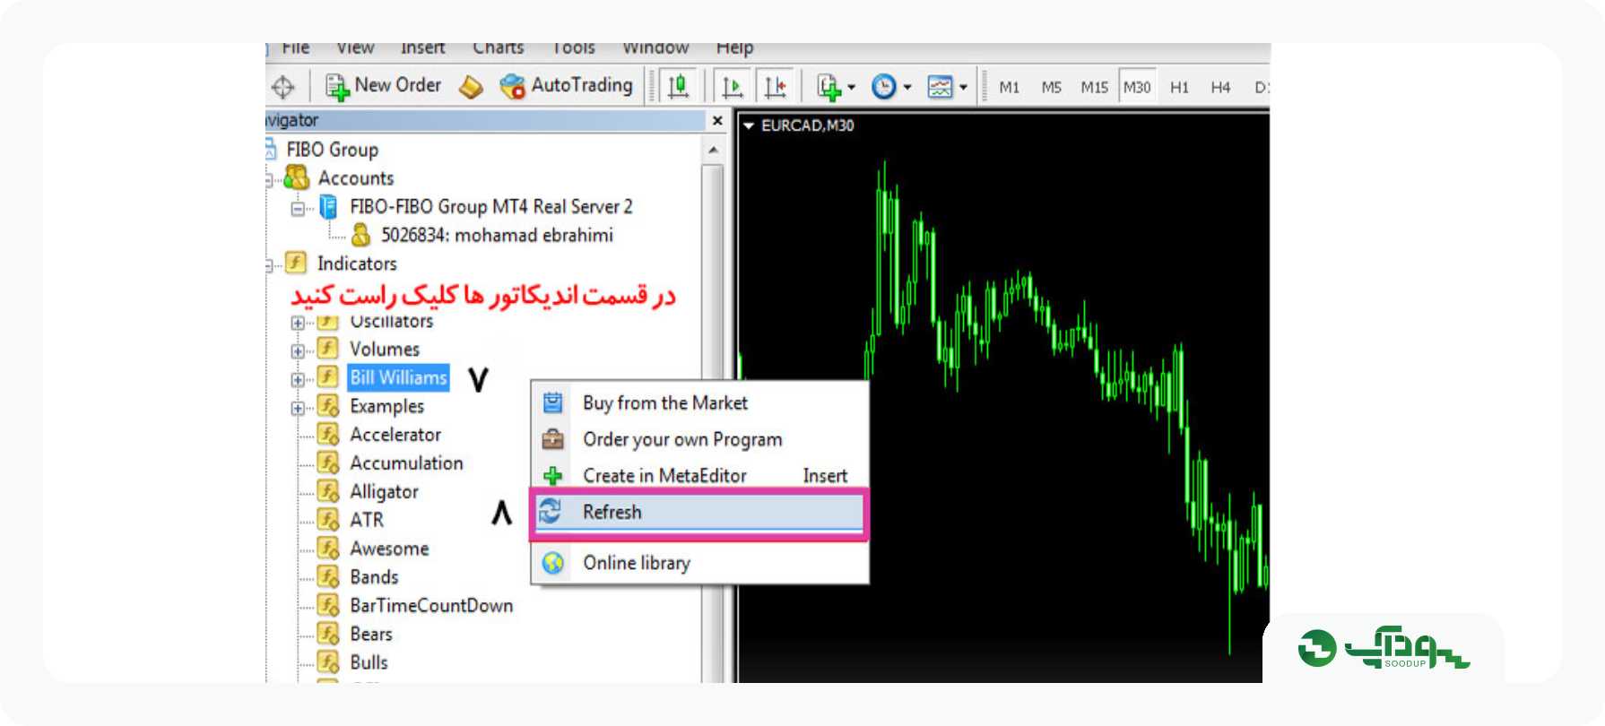Open MetaEditor via the yellow book icon
Image resolution: width=1605 pixels, height=726 pixels.
pos(471,87)
